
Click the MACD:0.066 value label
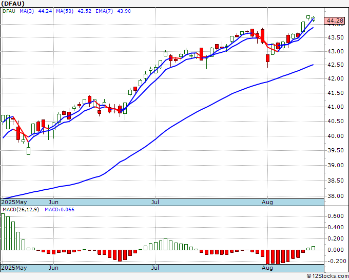[x=60, y=210]
